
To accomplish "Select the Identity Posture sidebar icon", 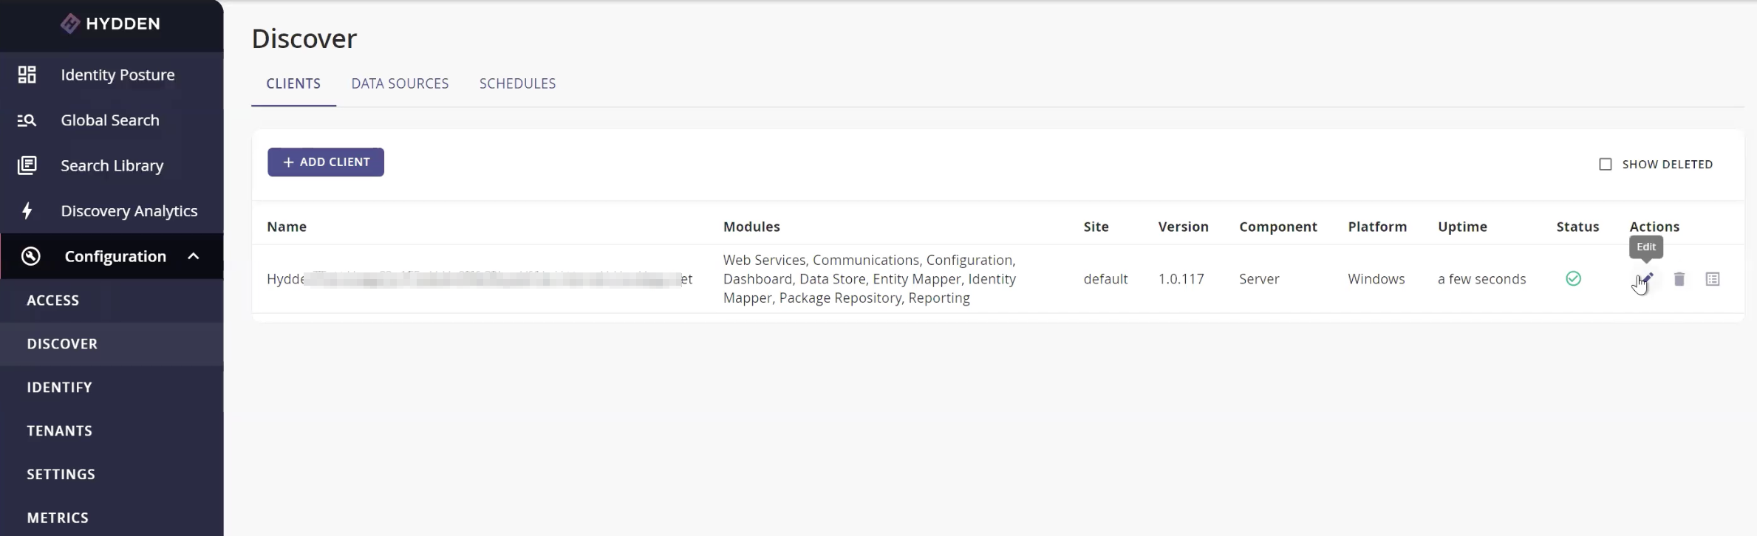I will click(27, 74).
